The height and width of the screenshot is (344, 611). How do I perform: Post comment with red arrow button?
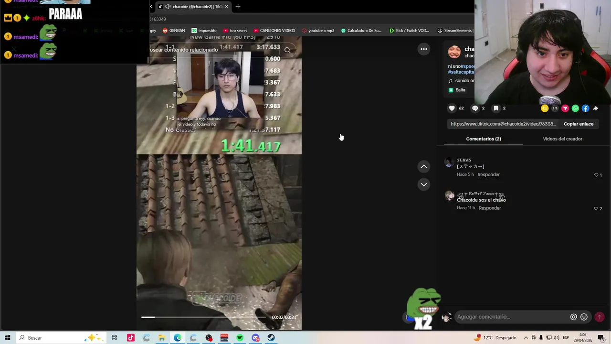[x=600, y=317]
